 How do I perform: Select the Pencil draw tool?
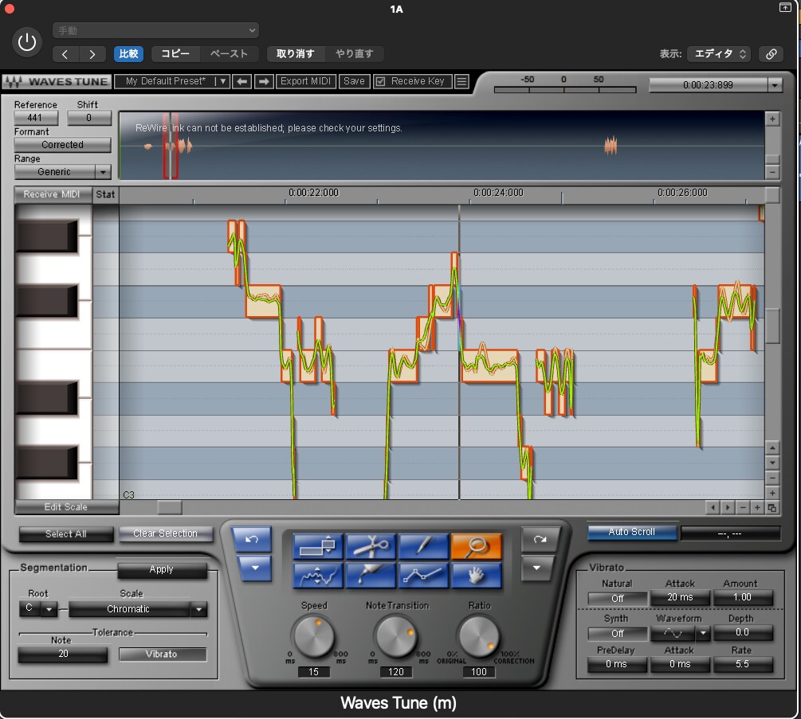(x=423, y=547)
